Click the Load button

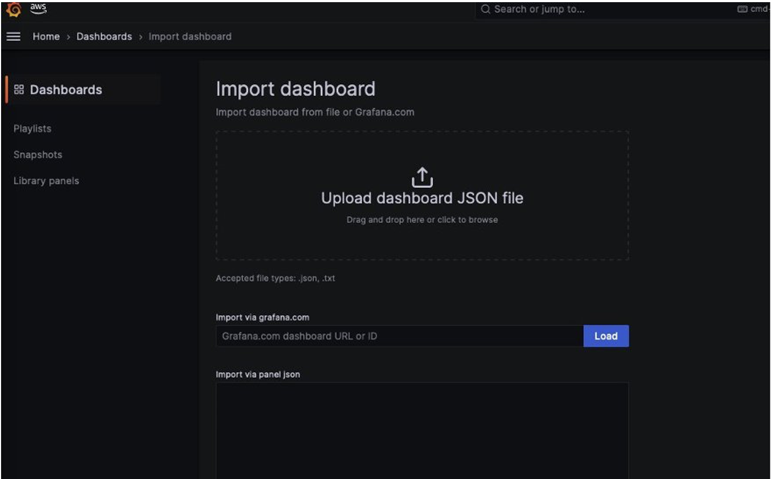pyautogui.click(x=605, y=336)
